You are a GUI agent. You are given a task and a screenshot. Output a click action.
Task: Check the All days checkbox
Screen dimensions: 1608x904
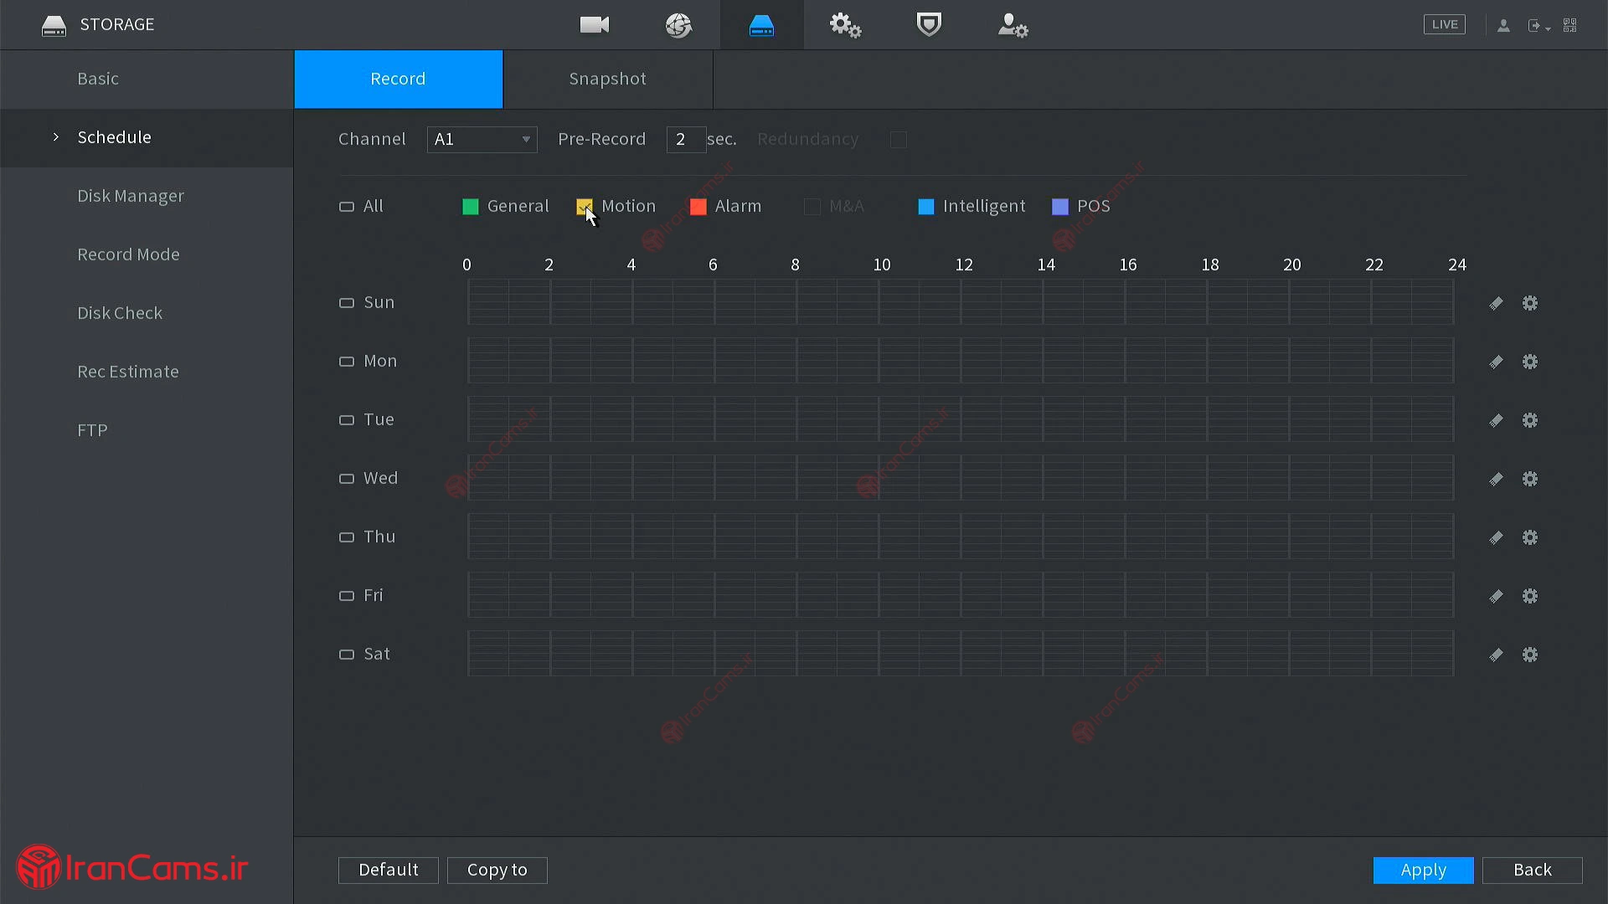[x=346, y=207]
